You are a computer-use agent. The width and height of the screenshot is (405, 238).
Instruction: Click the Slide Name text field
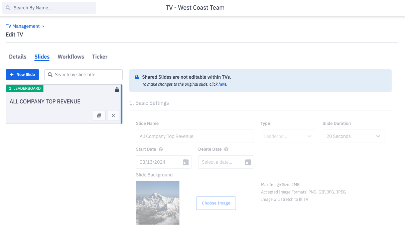pyautogui.click(x=195, y=136)
